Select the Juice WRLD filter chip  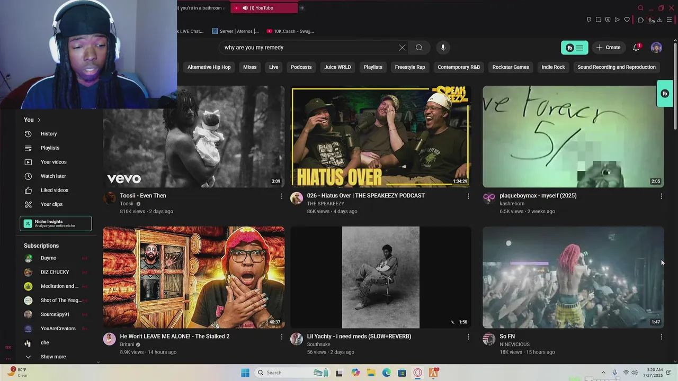coord(337,67)
